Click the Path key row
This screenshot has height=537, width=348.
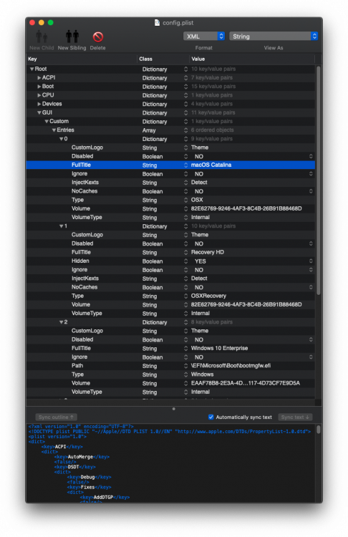point(77,365)
